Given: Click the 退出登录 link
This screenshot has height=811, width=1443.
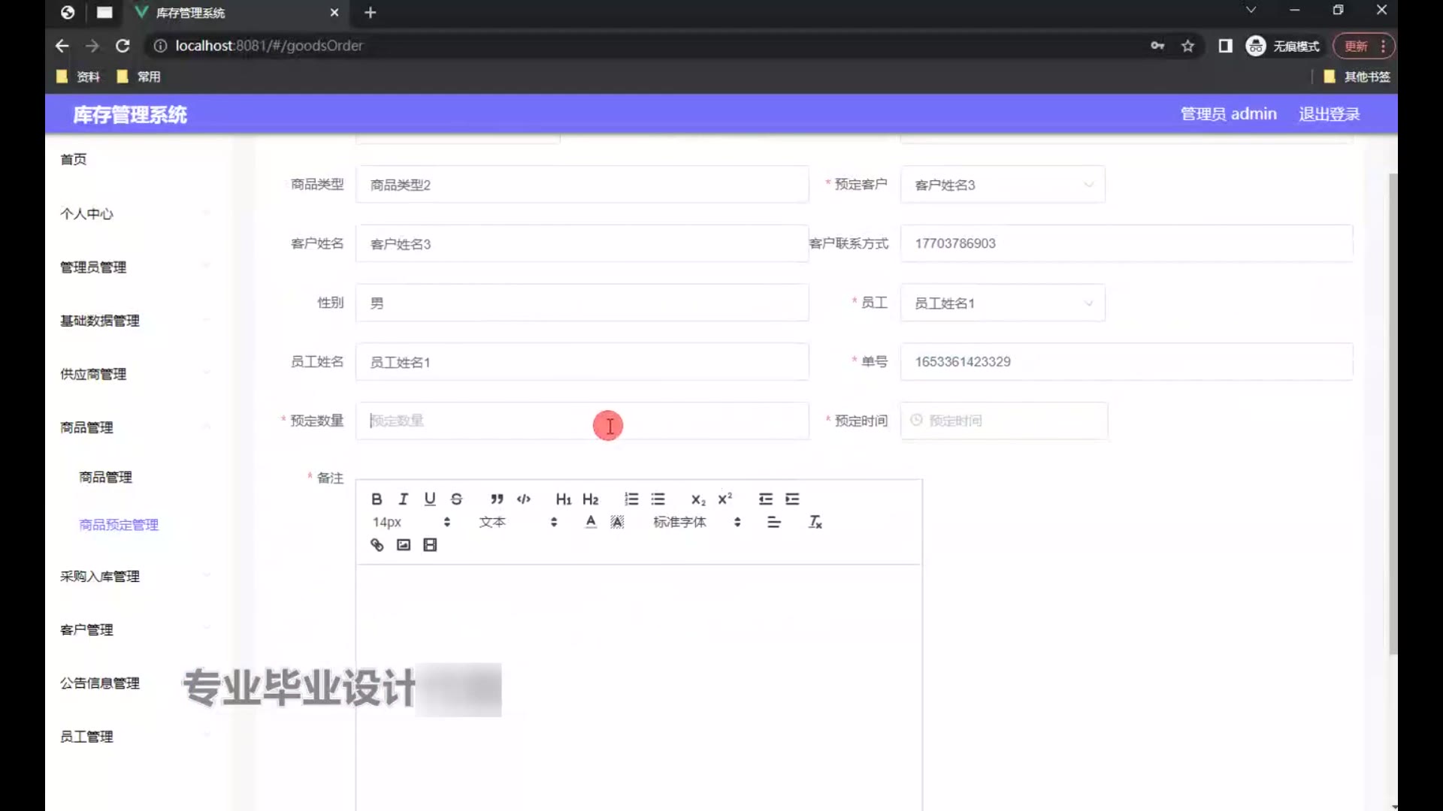Looking at the screenshot, I should point(1329,114).
